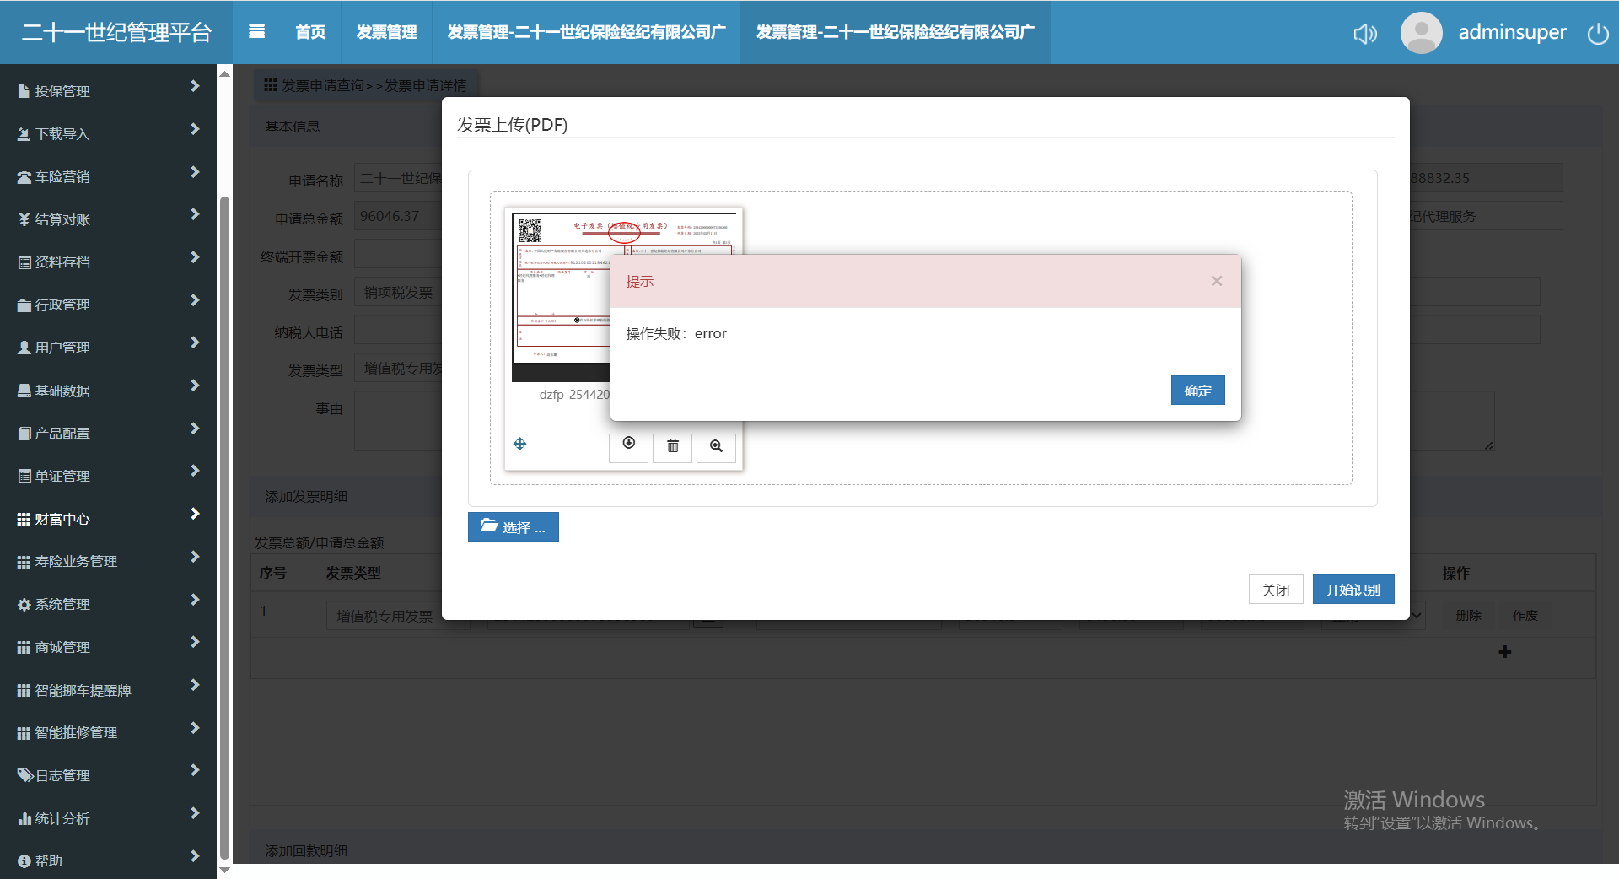Image resolution: width=1619 pixels, height=879 pixels.
Task: Close the 提示 error dialog with X
Action: coord(1216,281)
